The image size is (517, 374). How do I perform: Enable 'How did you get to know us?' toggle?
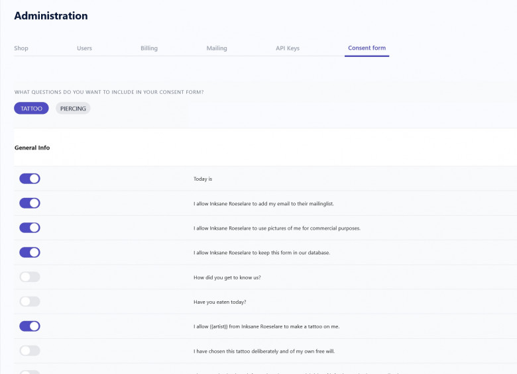click(x=30, y=277)
